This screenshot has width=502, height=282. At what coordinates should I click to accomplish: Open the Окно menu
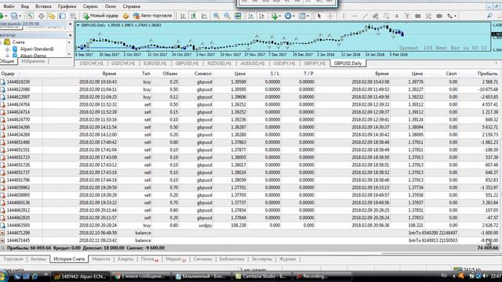(111, 6)
